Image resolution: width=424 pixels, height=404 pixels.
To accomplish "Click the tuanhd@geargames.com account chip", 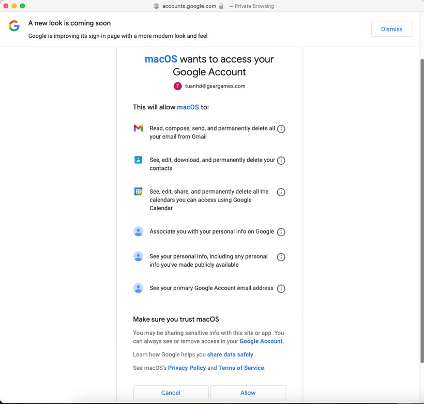I will pyautogui.click(x=209, y=86).
